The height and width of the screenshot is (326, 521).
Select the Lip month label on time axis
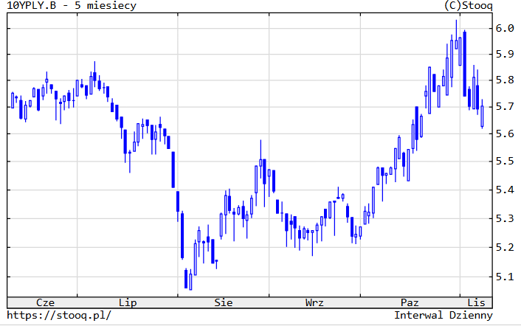(x=128, y=302)
